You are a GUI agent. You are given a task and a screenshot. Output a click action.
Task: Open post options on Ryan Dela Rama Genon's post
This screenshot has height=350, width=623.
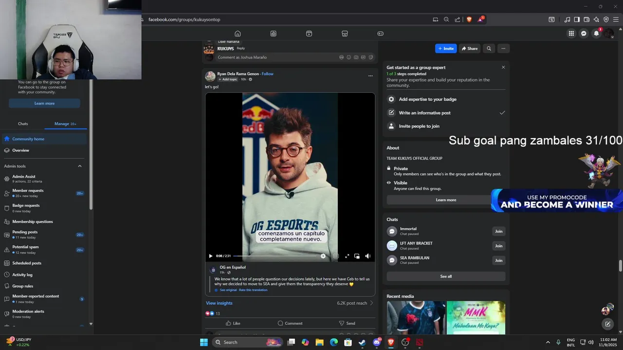(370, 76)
